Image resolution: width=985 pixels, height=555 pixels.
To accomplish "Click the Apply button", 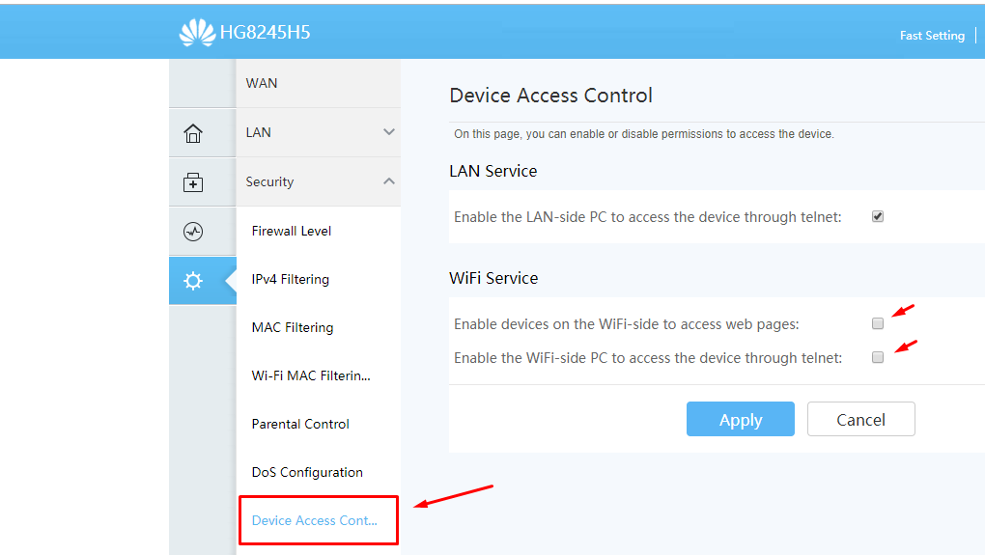I will point(740,419).
